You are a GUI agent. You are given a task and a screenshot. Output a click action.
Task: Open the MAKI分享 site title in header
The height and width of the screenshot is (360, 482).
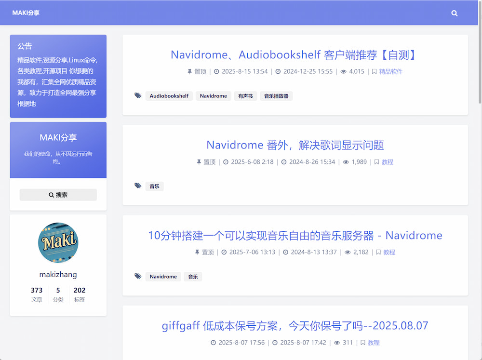(26, 13)
